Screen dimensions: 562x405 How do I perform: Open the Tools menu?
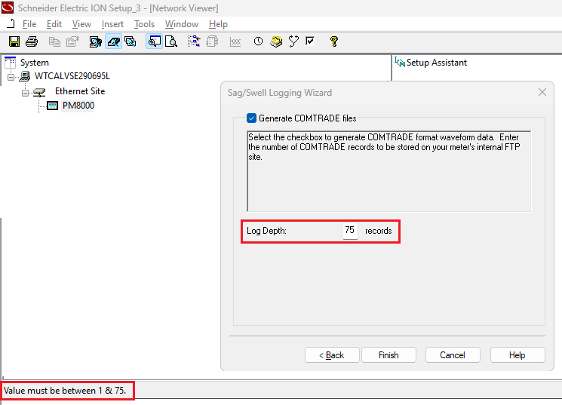[144, 24]
